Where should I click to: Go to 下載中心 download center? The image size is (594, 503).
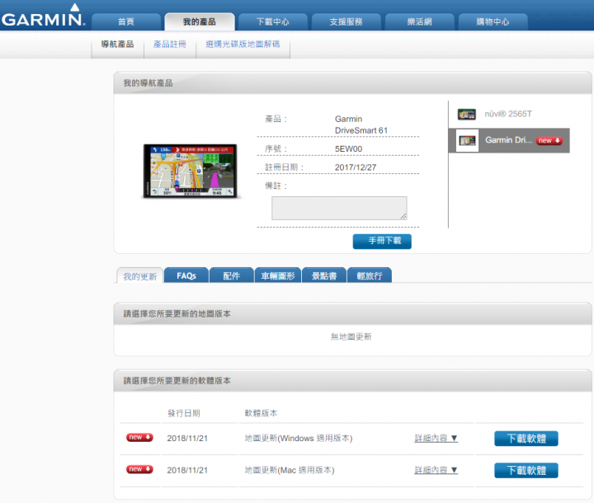[273, 22]
